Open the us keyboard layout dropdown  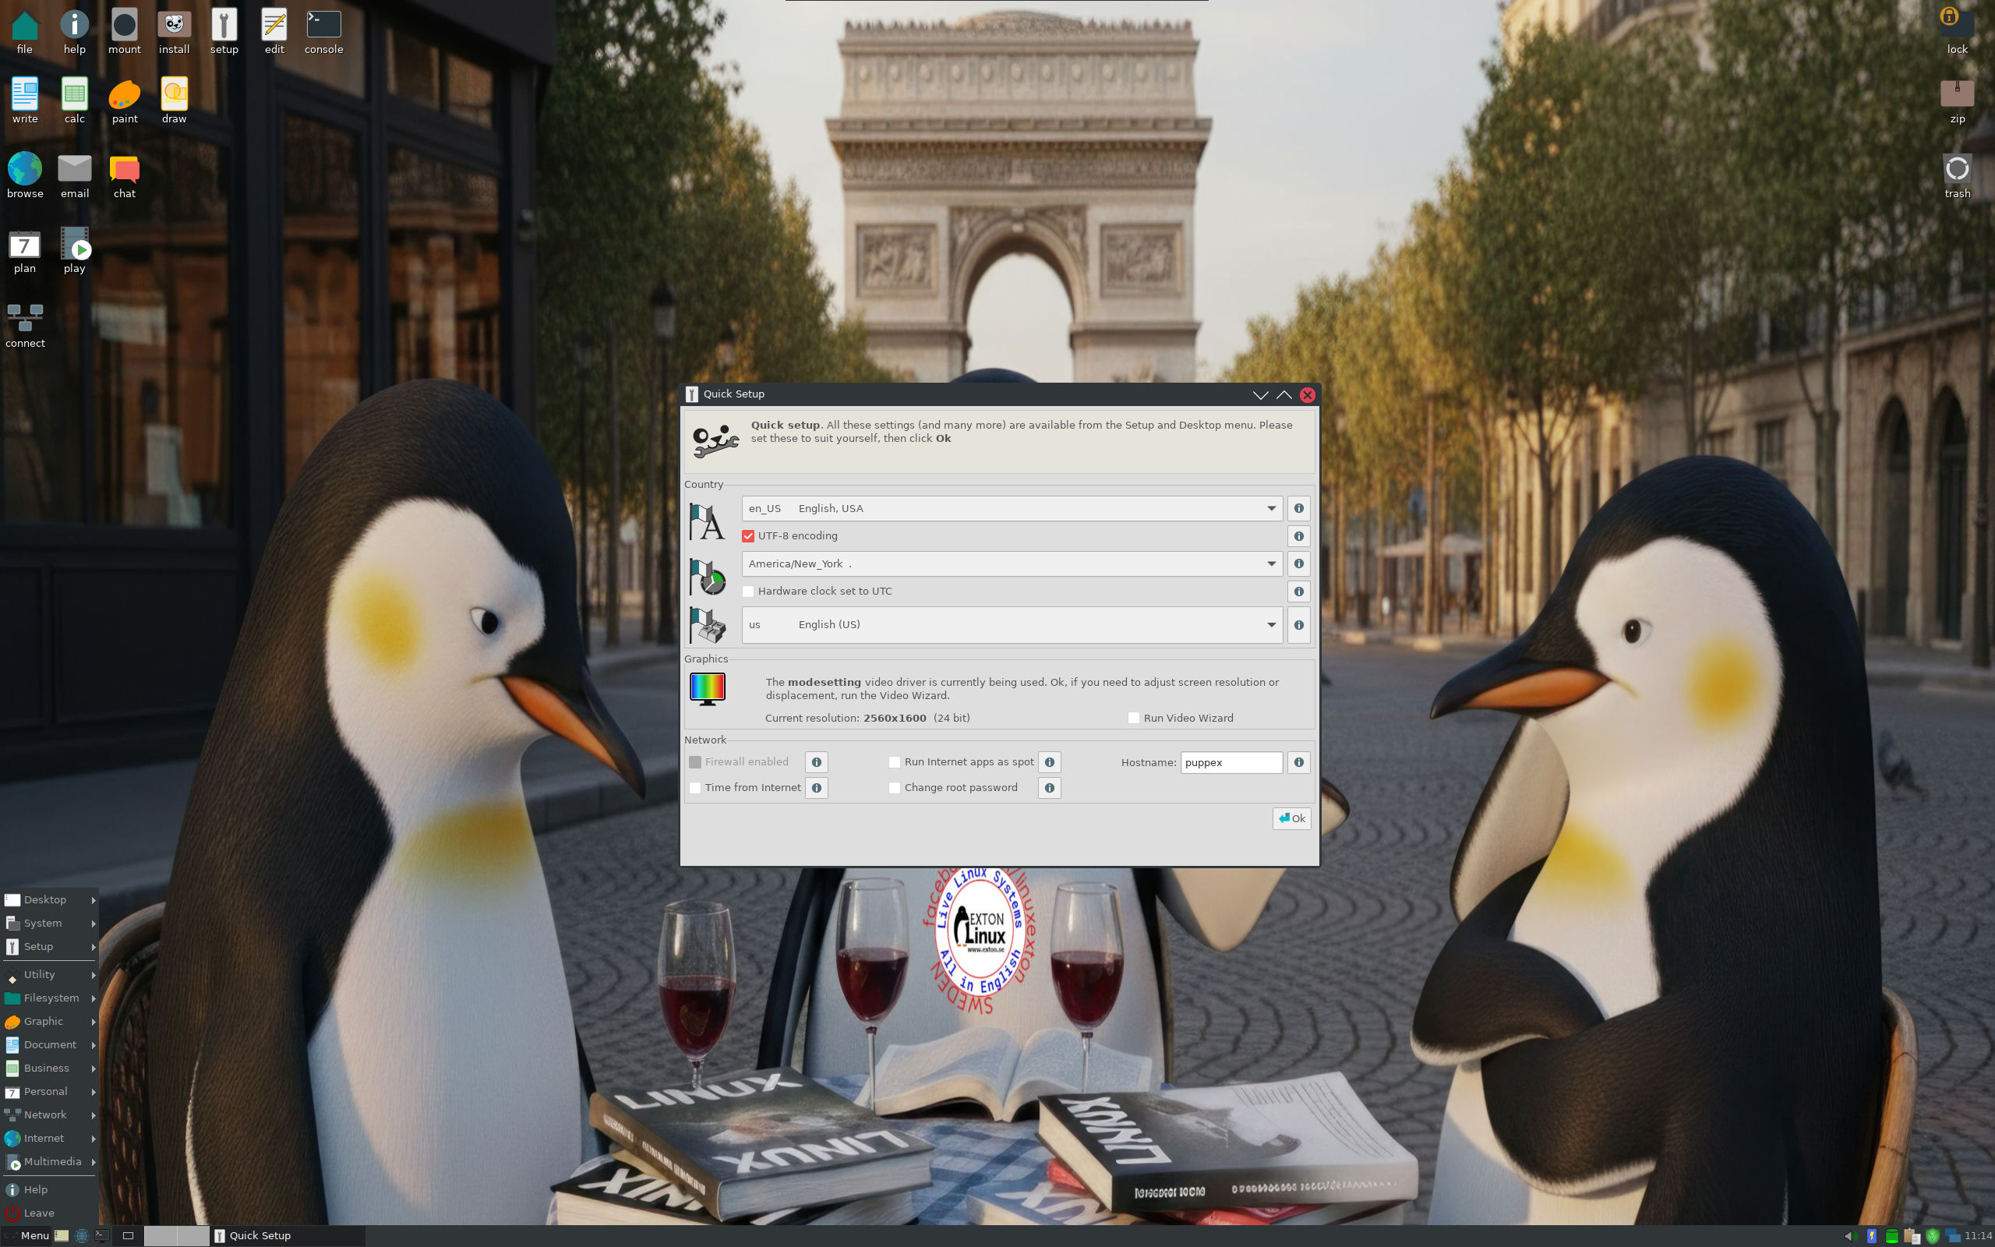click(x=1012, y=624)
